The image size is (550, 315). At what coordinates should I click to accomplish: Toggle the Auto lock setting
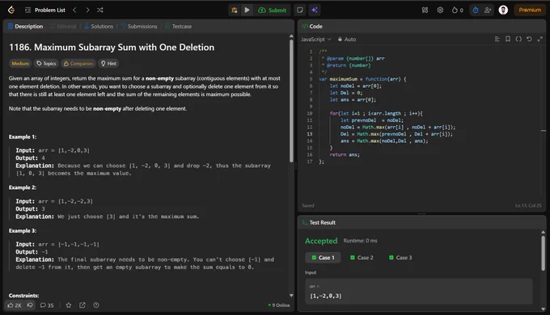tap(347, 40)
